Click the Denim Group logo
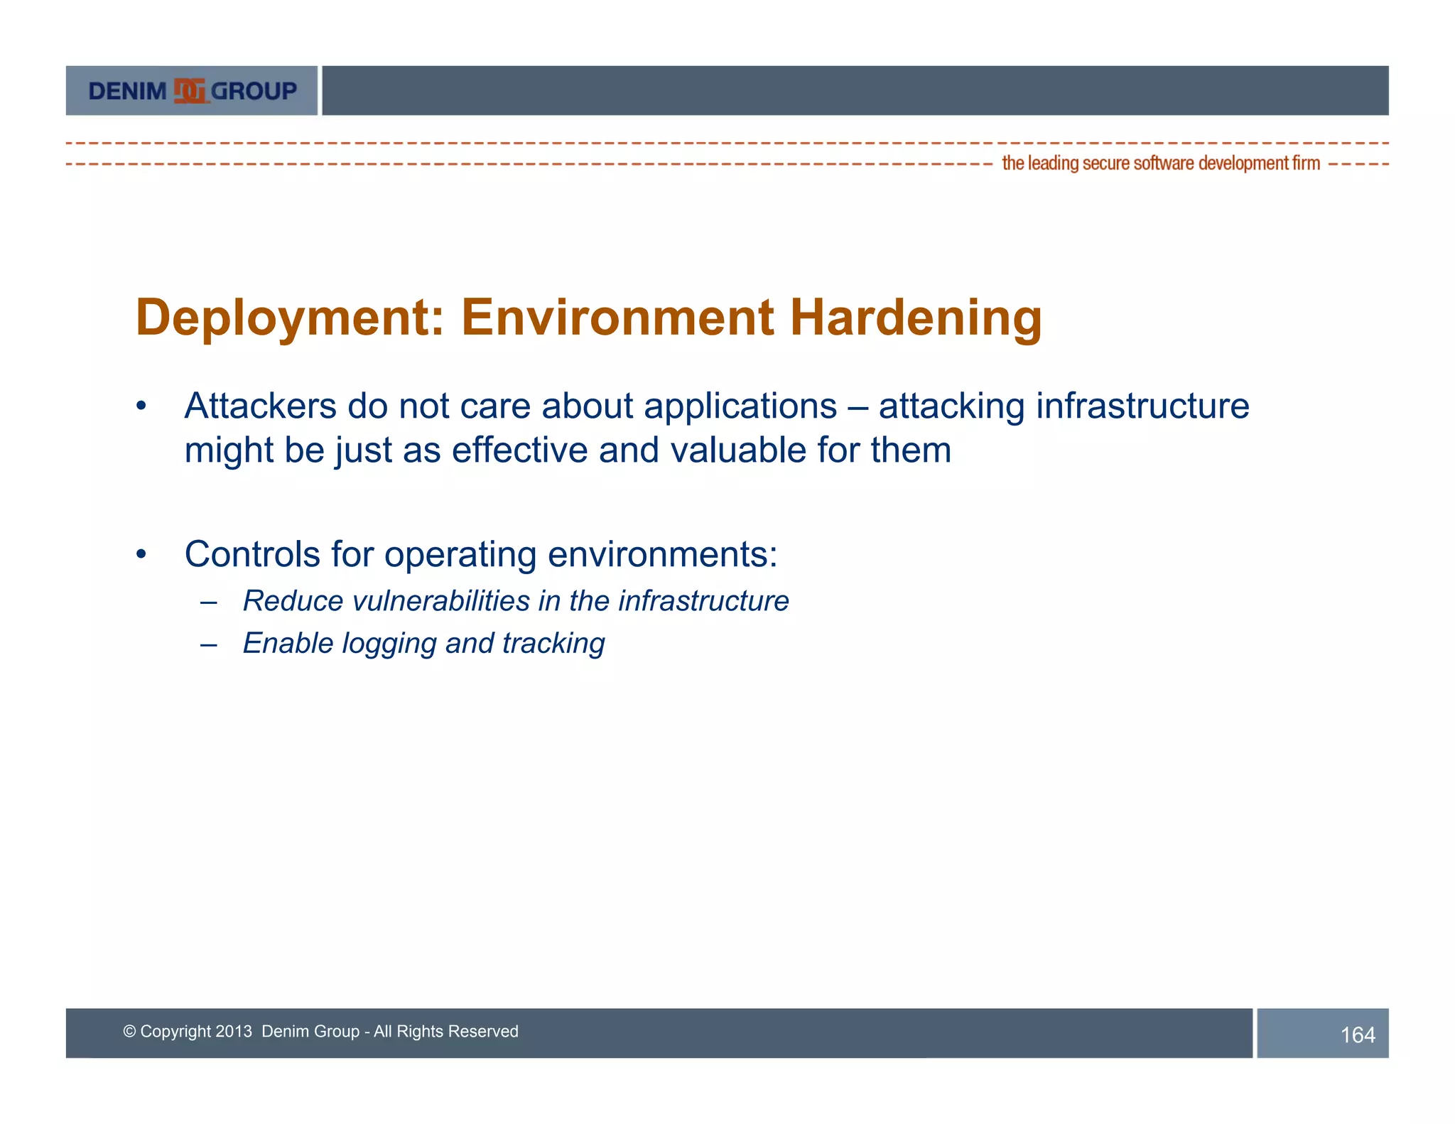The width and height of the screenshot is (1455, 1124). coord(192,91)
